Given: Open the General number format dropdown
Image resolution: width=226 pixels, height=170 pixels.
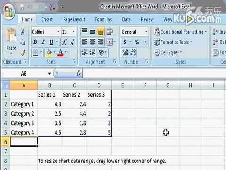Looking at the screenshot, I should pos(146,32).
